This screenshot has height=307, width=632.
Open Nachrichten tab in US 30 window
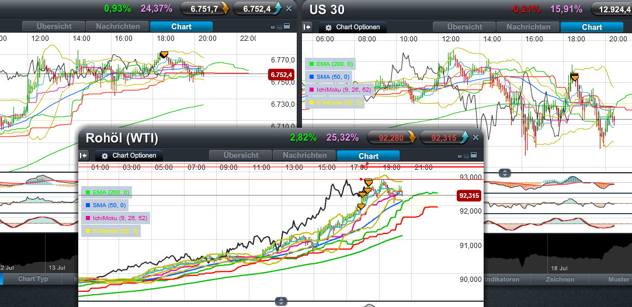tap(528, 27)
